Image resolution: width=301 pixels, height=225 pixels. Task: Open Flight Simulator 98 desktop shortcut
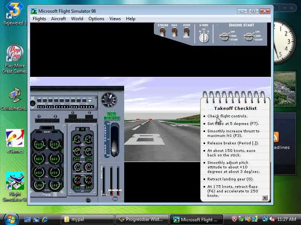click(x=15, y=186)
